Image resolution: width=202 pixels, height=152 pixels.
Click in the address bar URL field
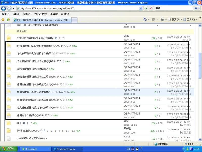tap(76, 8)
